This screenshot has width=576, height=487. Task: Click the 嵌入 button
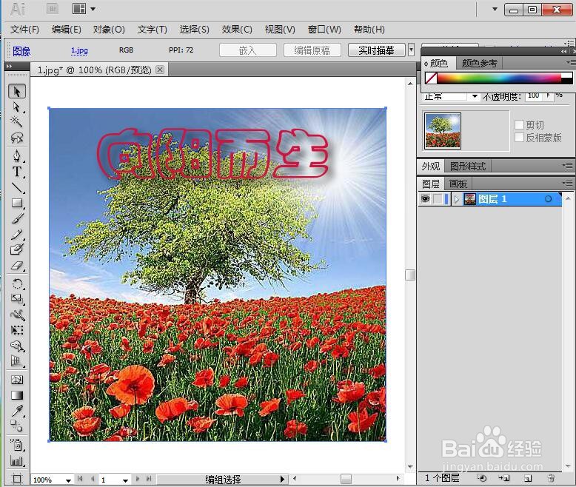click(x=248, y=50)
